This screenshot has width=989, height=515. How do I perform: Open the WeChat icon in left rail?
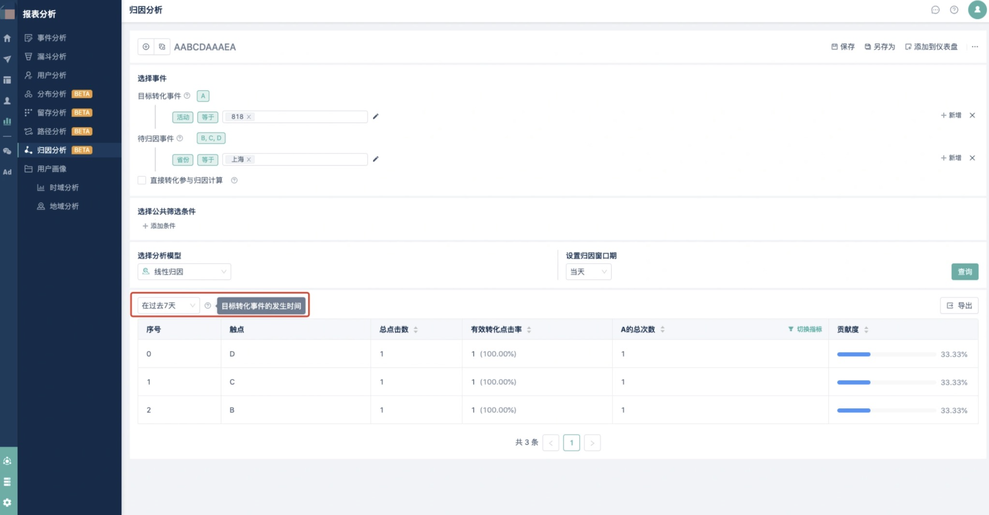tap(7, 151)
